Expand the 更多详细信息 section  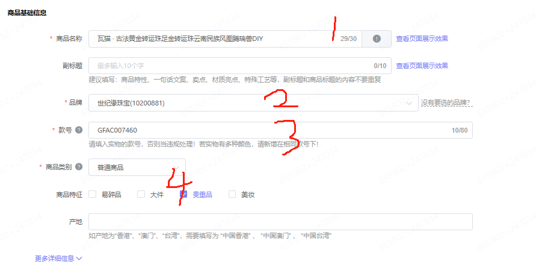[58, 259]
